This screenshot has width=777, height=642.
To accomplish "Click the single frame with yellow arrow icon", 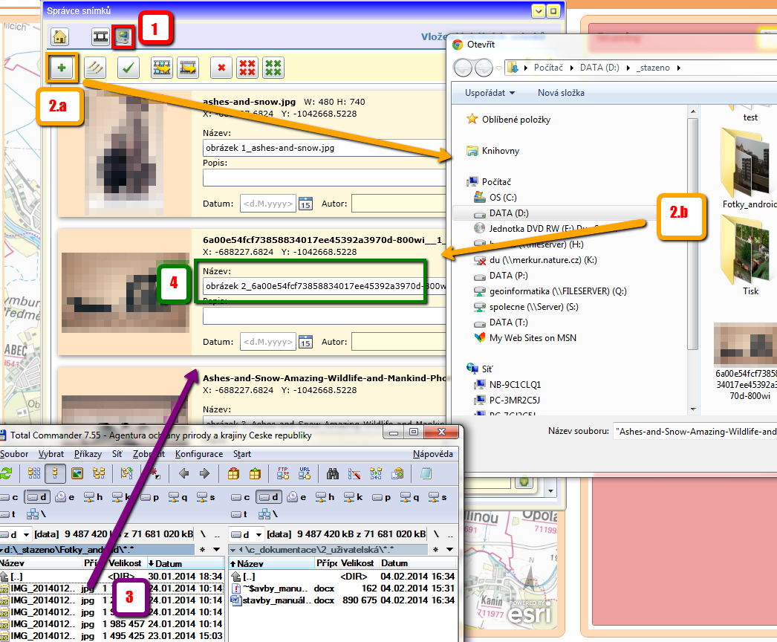I will pos(188,68).
